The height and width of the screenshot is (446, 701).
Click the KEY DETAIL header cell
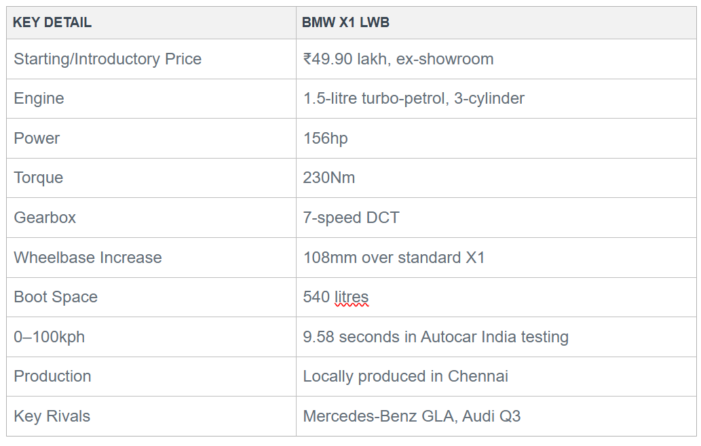tap(151, 23)
